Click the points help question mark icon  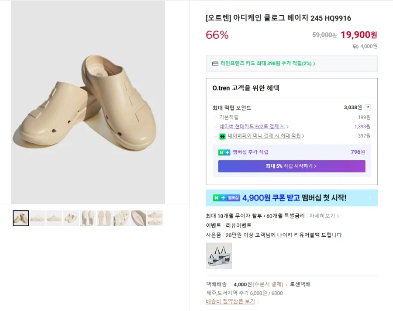(368, 107)
